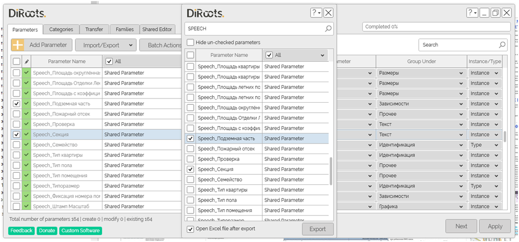This screenshot has height=242, width=519.
Task: Click the search magnifier icon in main window
Action: 501,45
